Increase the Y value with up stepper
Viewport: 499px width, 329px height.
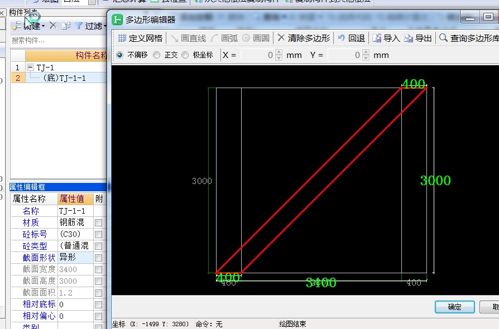[366, 52]
